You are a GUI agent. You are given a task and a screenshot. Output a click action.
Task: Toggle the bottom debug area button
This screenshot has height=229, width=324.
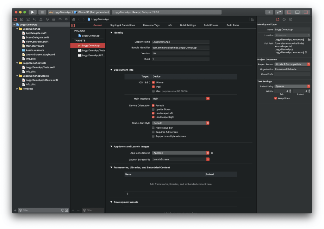coord(297,12)
